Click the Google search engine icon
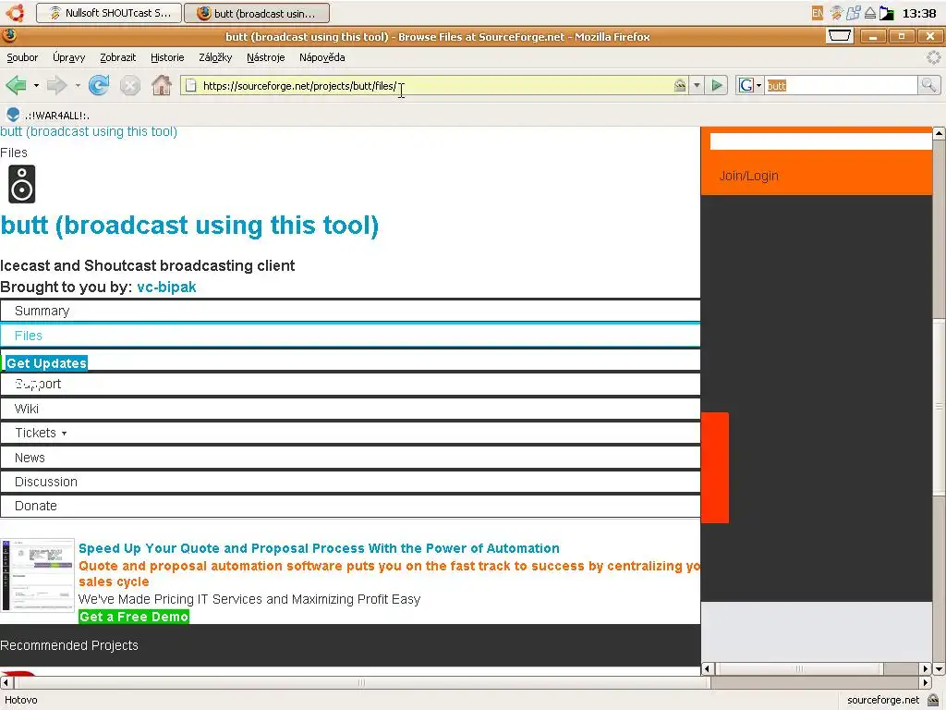The width and height of the screenshot is (946, 710). (x=746, y=85)
